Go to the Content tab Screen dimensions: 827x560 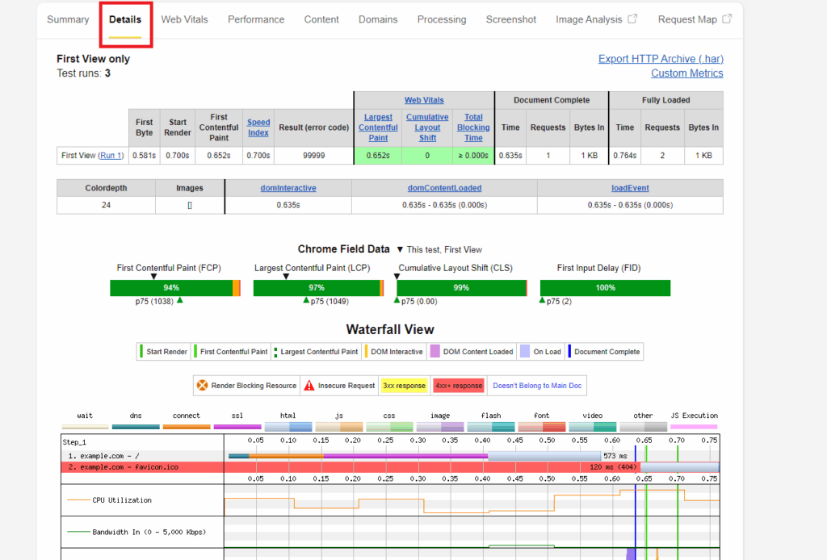point(321,19)
